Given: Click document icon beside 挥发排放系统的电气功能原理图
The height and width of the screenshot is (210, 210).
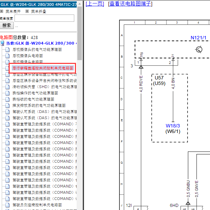Looking at the screenshot, I should (8, 105).
